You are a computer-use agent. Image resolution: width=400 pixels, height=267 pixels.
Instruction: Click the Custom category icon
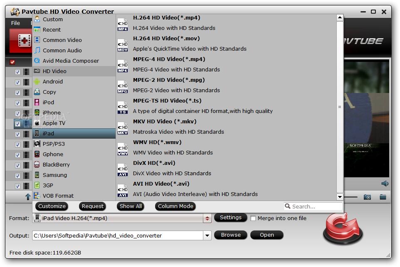coord(37,19)
